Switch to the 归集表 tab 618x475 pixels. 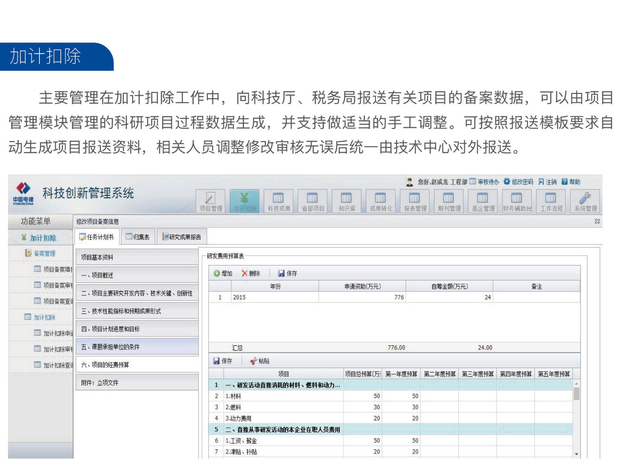(138, 237)
